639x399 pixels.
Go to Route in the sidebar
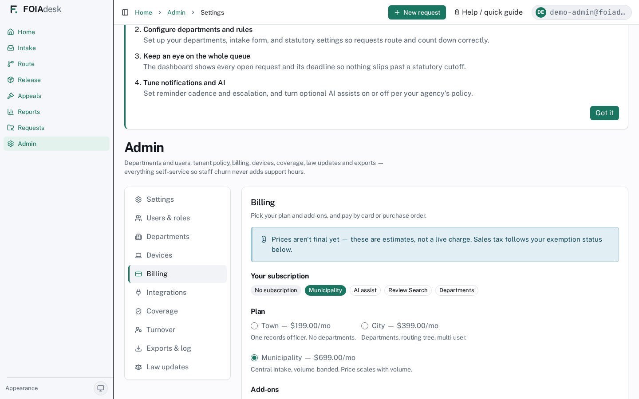[56, 64]
